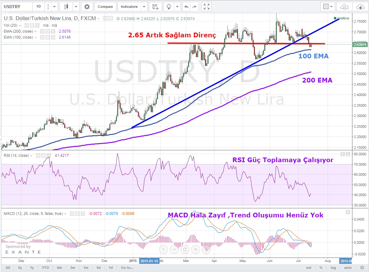Screen dimensions: 369x272
Task: Open the Indicators dropdown arrow
Action: tap(144, 7)
